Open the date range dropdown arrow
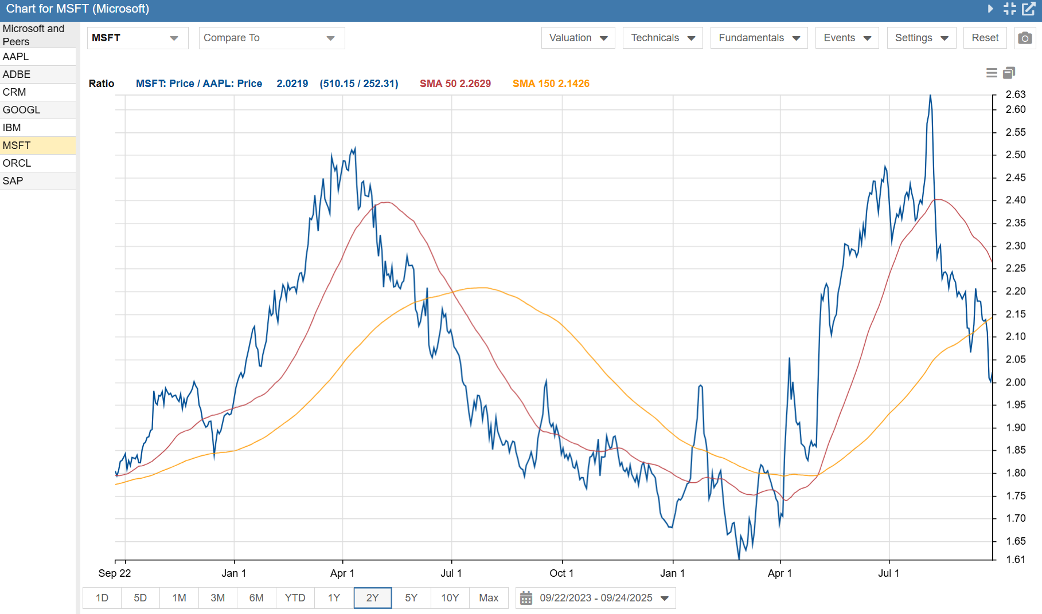 (665, 598)
